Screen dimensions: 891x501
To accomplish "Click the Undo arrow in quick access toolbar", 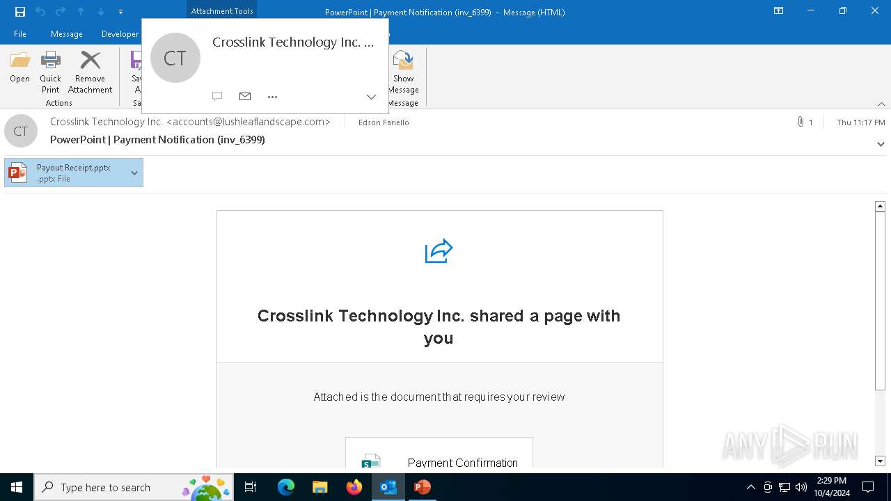I will click(x=40, y=12).
